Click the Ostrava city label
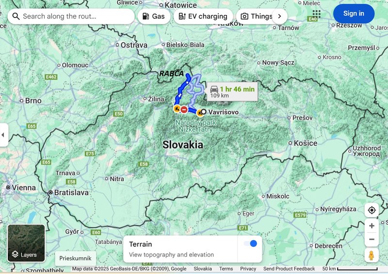This screenshot has height=274, width=388. click(134, 45)
